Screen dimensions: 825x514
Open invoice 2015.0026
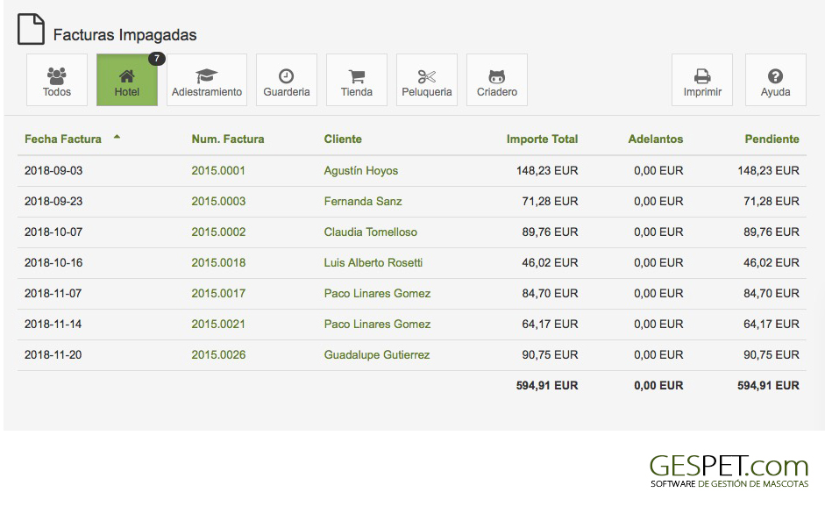[x=218, y=354]
